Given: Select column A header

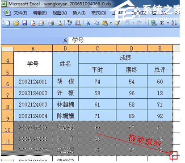Looking at the screenshot, I should pyautogui.click(x=33, y=49).
